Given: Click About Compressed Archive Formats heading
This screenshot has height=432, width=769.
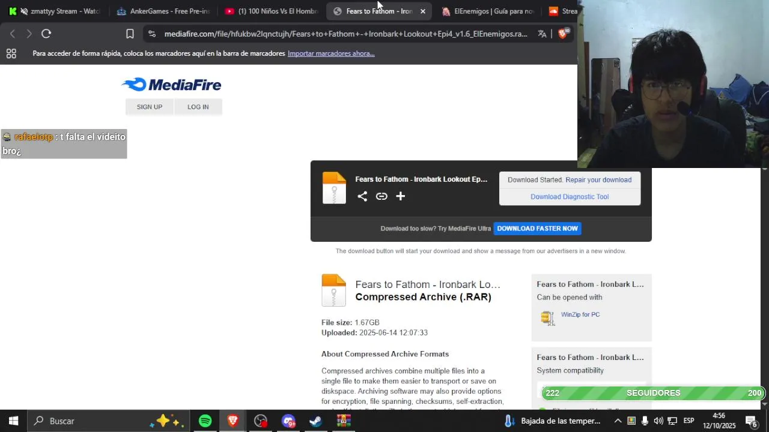Looking at the screenshot, I should point(385,354).
